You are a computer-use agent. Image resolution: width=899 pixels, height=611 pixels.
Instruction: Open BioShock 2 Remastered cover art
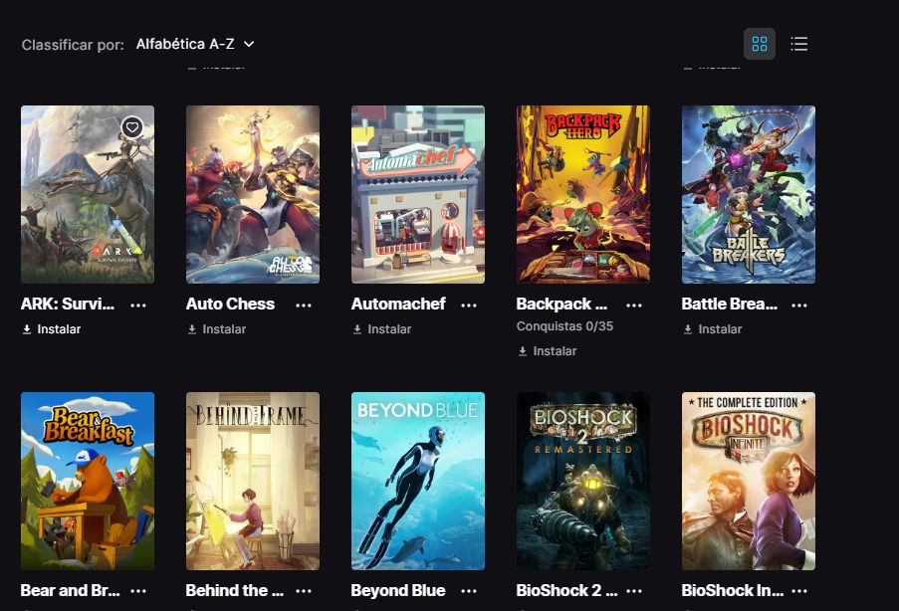pyautogui.click(x=583, y=481)
